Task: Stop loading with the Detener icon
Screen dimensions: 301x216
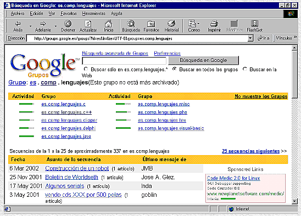Action: pos(68,24)
